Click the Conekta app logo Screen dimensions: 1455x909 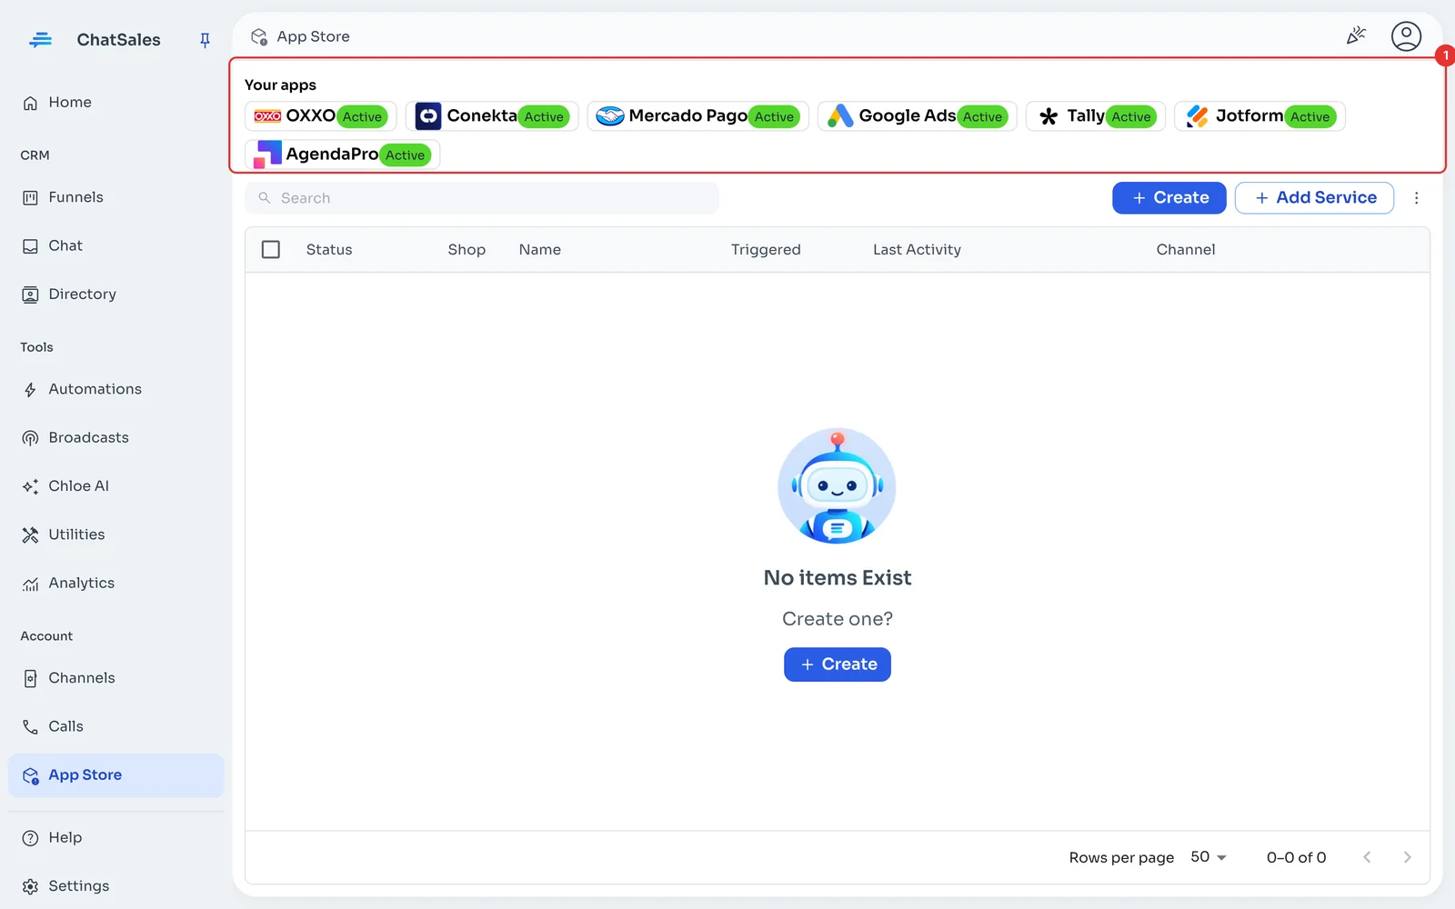(428, 116)
